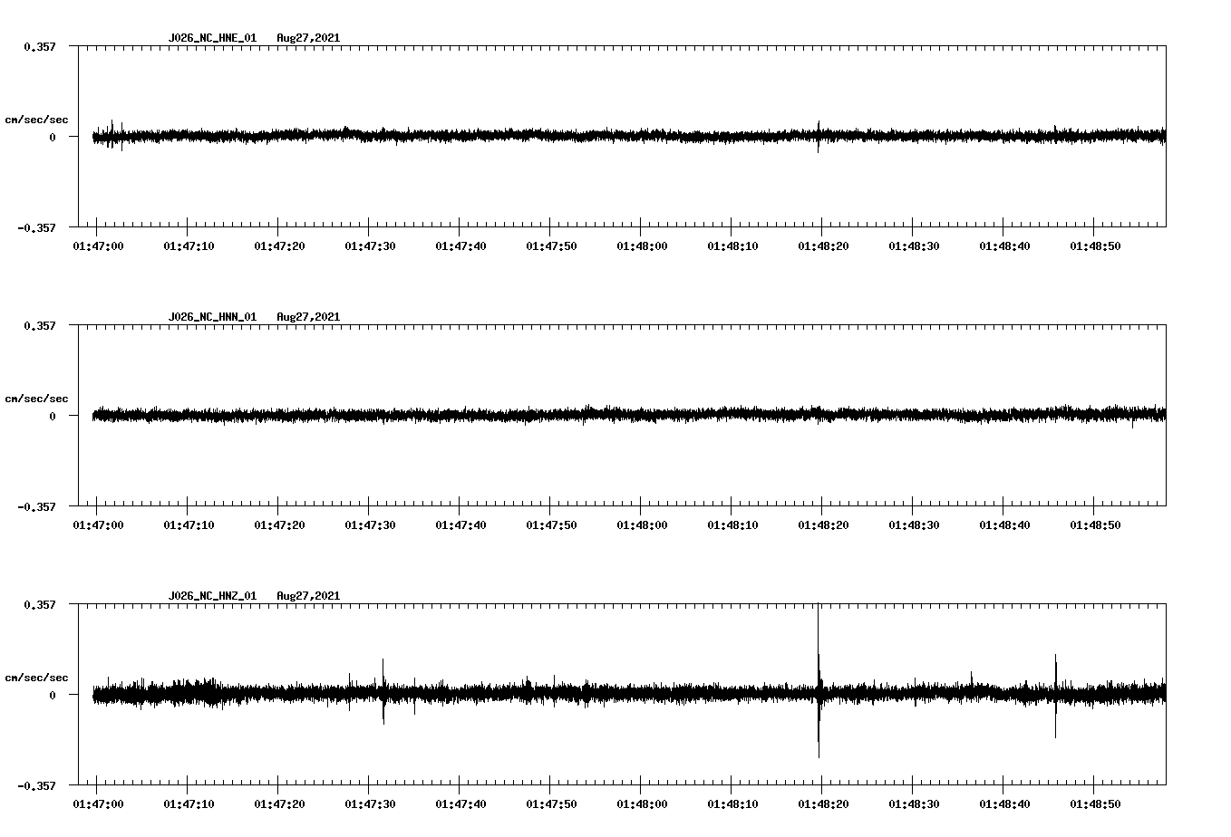Image resolution: width=1231 pixels, height=837 pixels.
Task: Click the 01:48:20 spike on the HNE trace
Action: click(819, 137)
